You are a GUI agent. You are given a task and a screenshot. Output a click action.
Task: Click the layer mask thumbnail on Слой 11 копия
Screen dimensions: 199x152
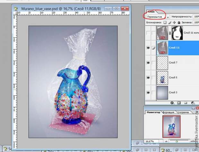[x=177, y=33]
